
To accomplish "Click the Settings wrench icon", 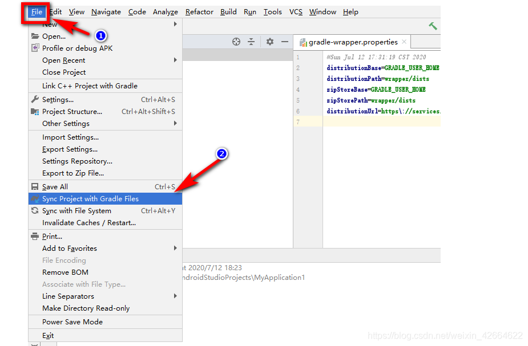I will coord(35,99).
